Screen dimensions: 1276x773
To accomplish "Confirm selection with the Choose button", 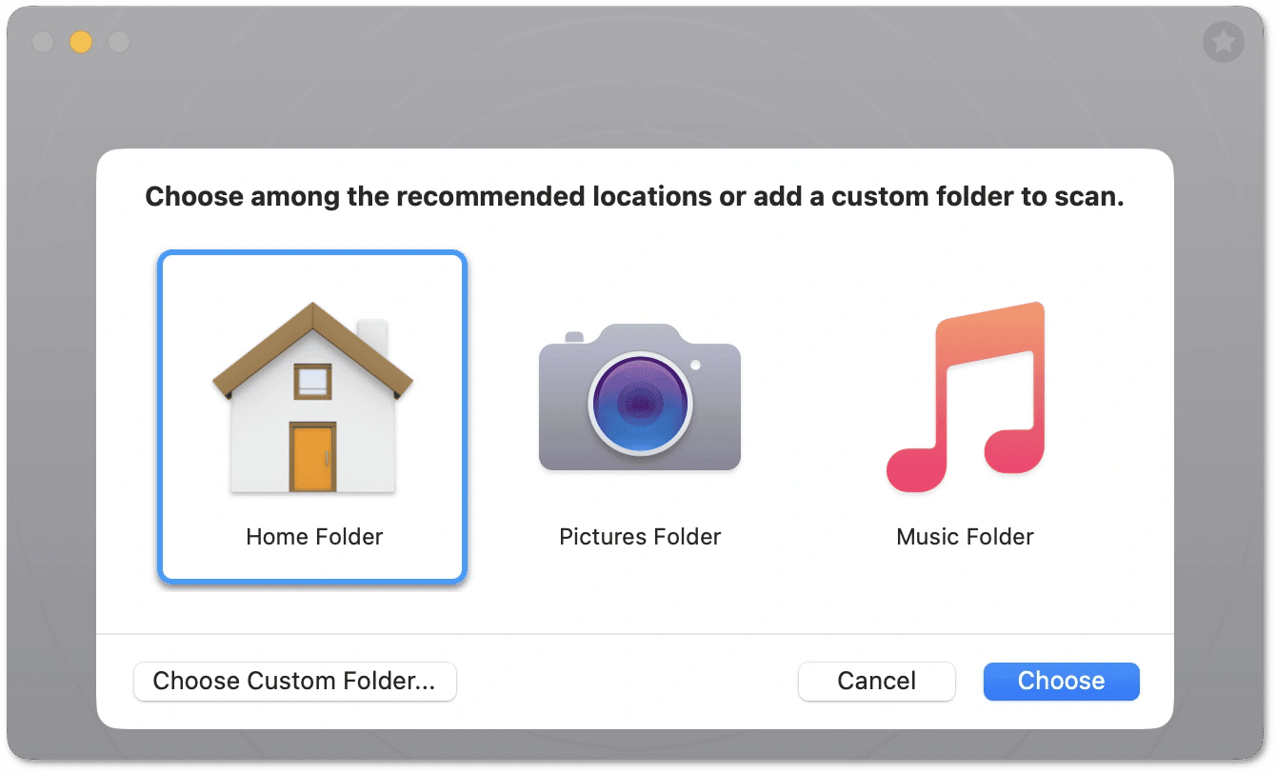I will point(1061,681).
